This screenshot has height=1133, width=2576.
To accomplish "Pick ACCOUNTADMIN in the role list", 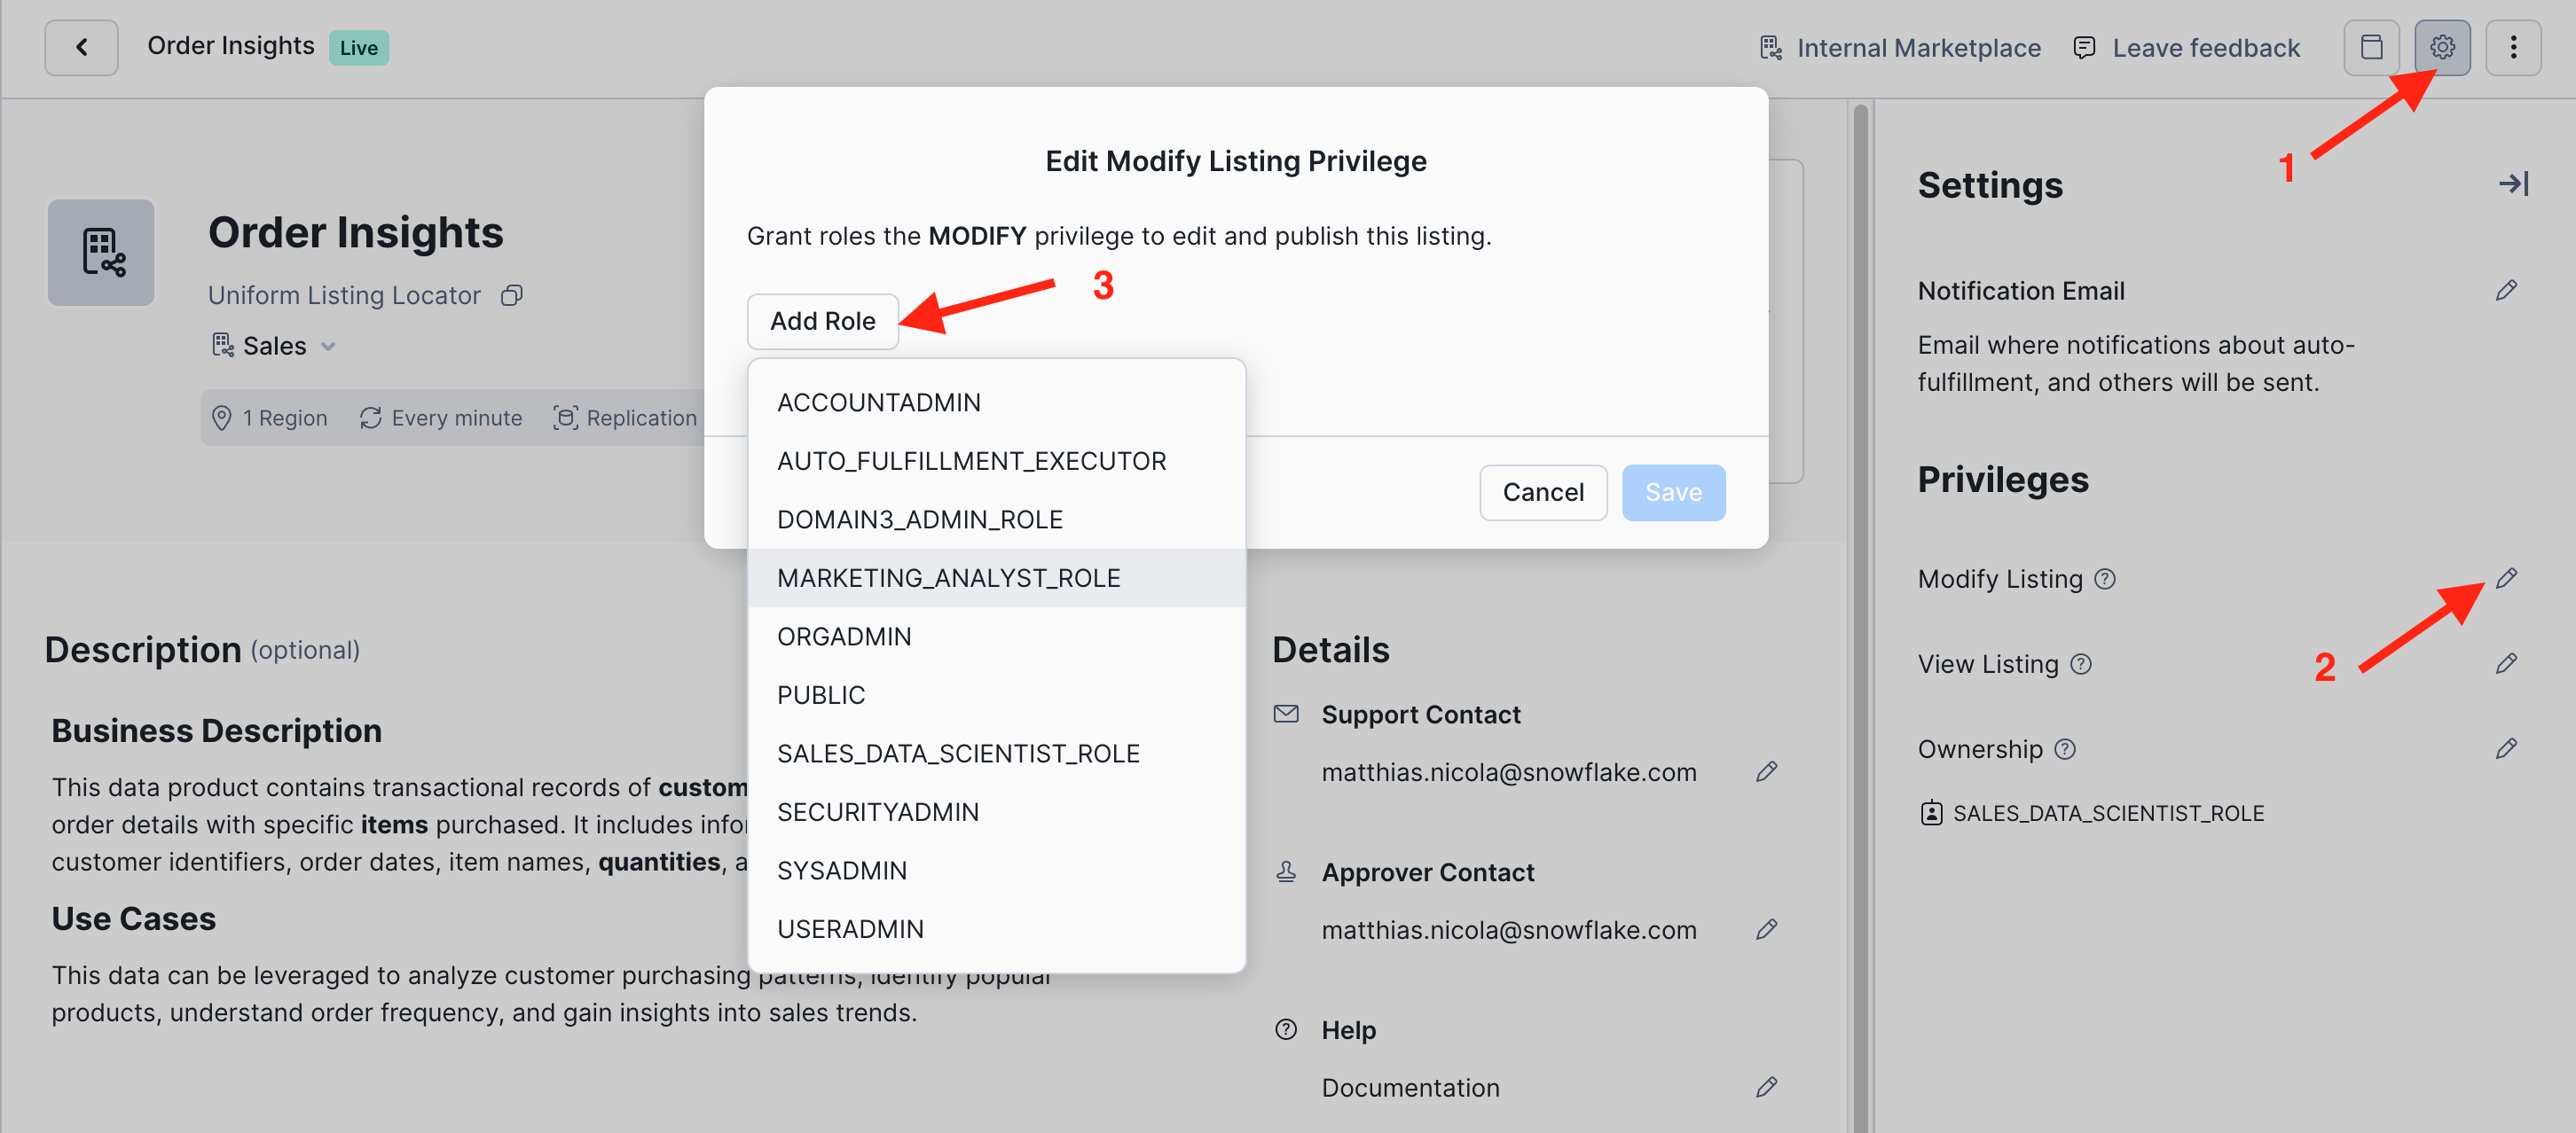I will pos(878,402).
